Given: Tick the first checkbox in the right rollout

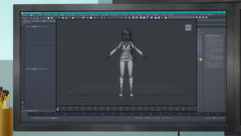Looking at the screenshot, I should coord(207,38).
